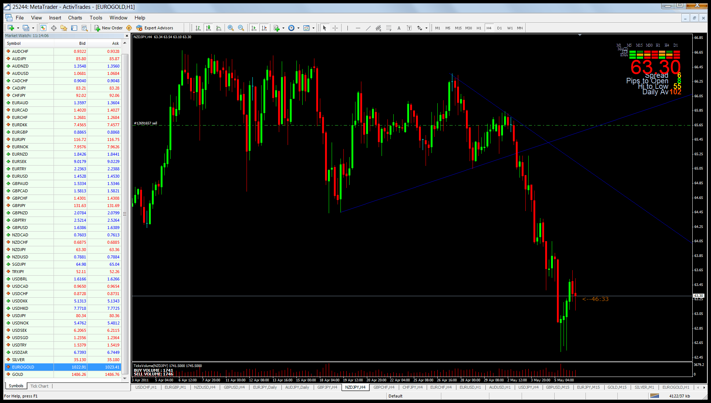Image resolution: width=711 pixels, height=403 pixels.
Task: Toggle the auto scroll chart button
Action: (254, 28)
